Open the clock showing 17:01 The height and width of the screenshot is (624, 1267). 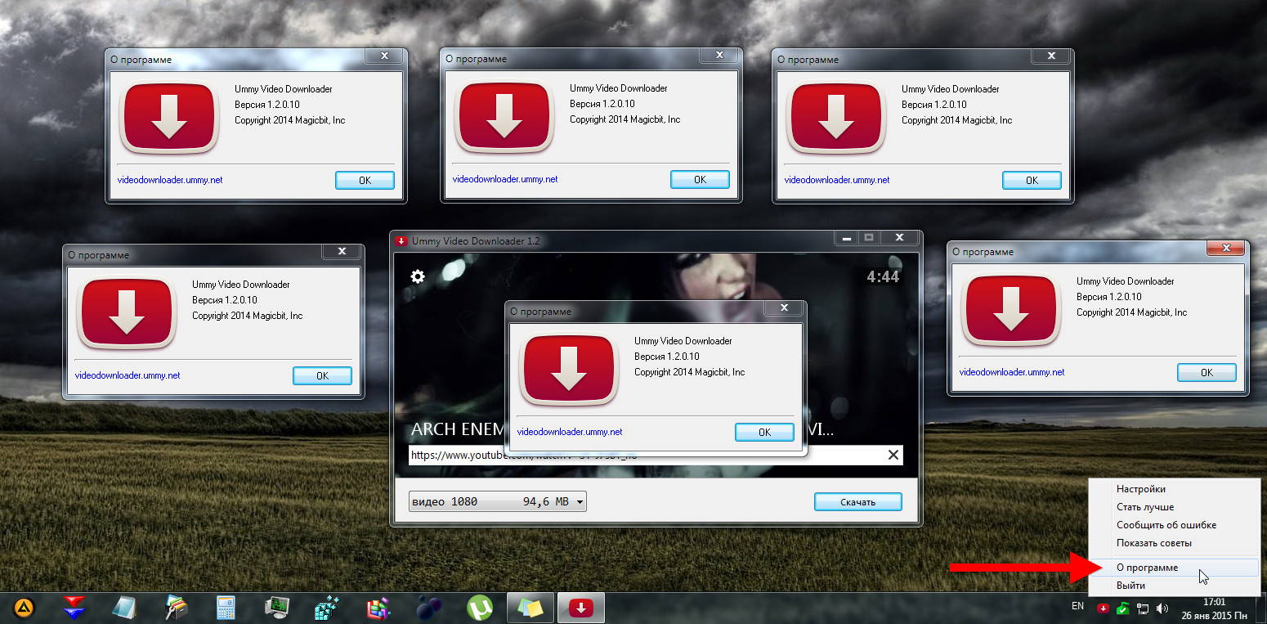pyautogui.click(x=1213, y=608)
